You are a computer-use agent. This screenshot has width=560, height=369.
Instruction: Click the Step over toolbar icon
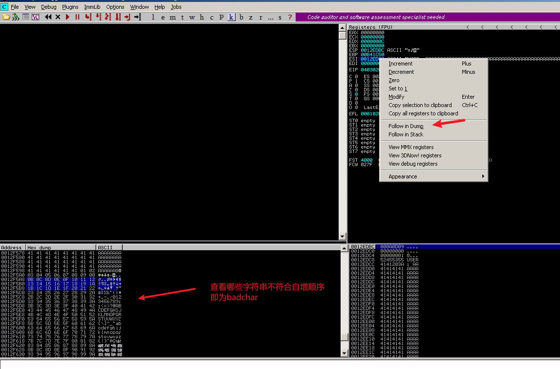[x=98, y=17]
